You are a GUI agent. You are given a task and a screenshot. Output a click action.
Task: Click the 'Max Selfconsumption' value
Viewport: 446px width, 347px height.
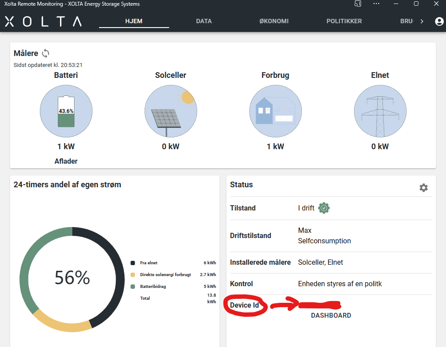pyautogui.click(x=324, y=235)
